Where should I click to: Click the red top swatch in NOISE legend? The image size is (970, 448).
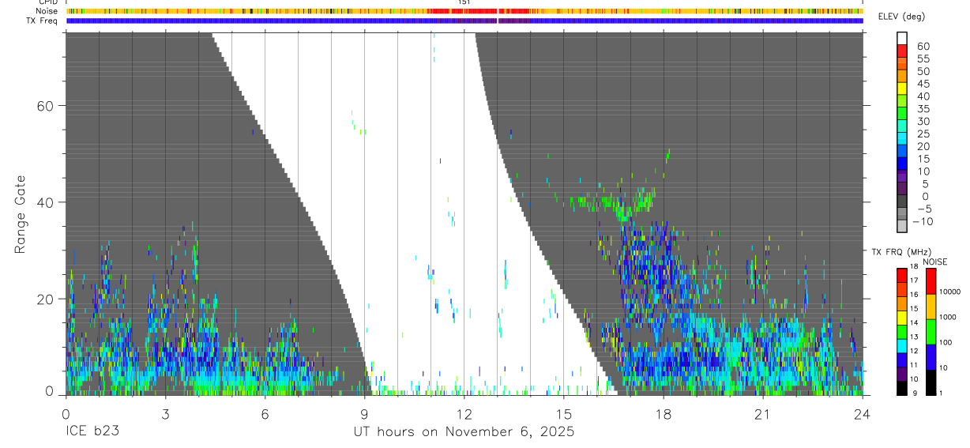(x=930, y=281)
